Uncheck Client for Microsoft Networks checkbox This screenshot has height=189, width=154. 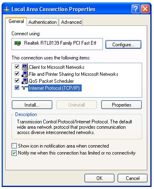click(17, 67)
